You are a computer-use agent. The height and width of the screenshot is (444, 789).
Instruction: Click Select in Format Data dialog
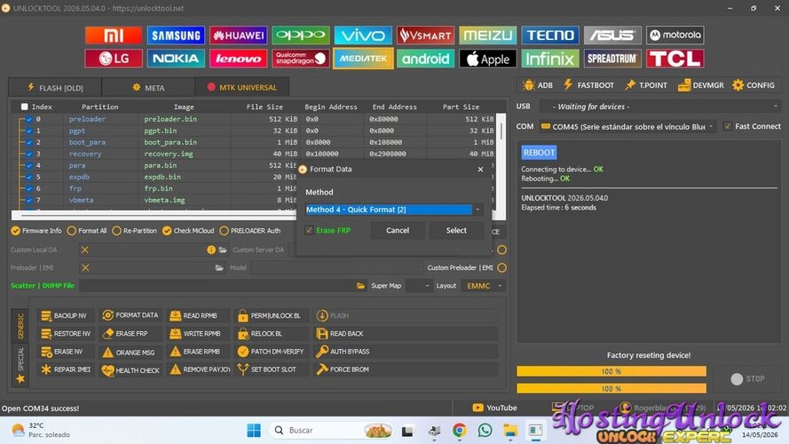tap(456, 231)
